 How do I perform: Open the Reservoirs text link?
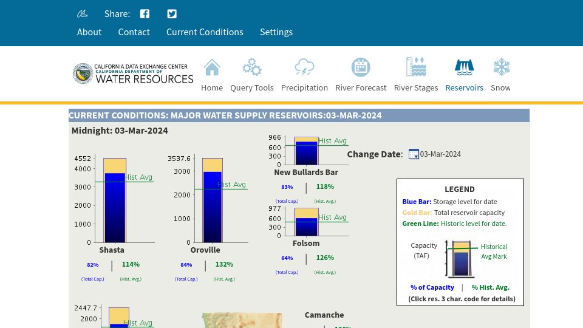pos(465,87)
